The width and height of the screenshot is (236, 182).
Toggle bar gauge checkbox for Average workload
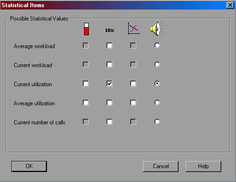[x=85, y=46]
